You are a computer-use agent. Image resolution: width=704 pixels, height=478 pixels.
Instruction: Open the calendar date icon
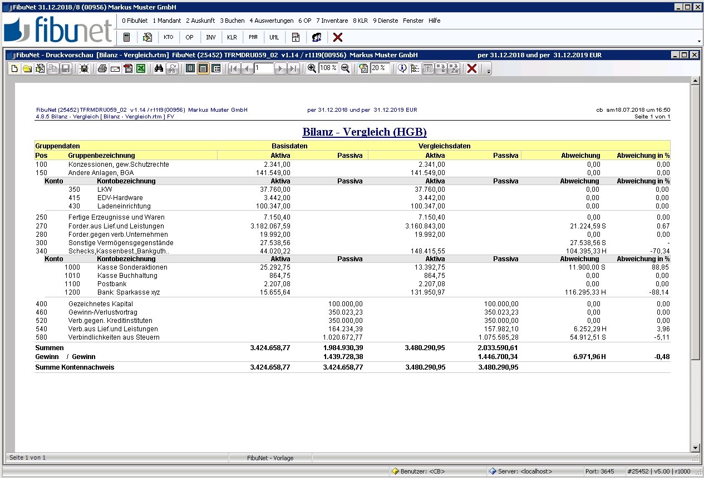click(x=296, y=37)
